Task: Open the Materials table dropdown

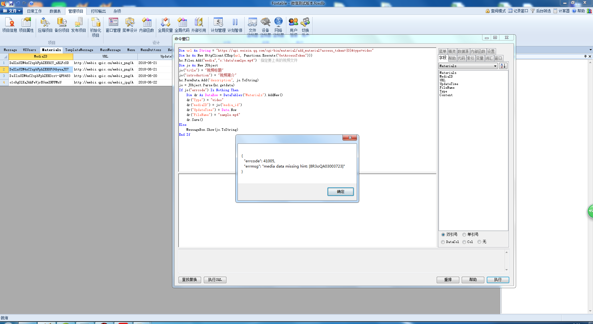Action: click(x=495, y=66)
